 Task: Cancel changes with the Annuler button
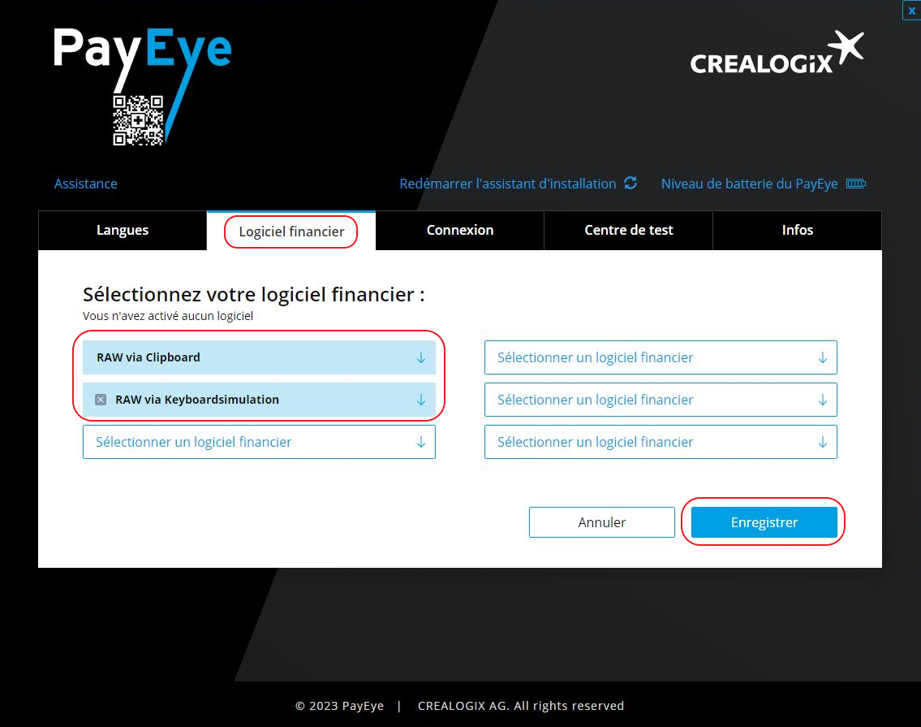click(x=601, y=521)
